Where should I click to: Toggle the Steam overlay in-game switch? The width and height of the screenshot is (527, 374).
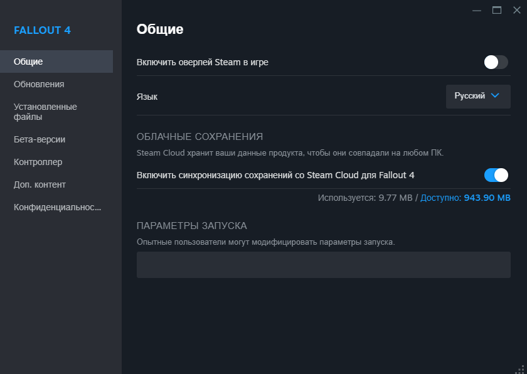pos(496,62)
